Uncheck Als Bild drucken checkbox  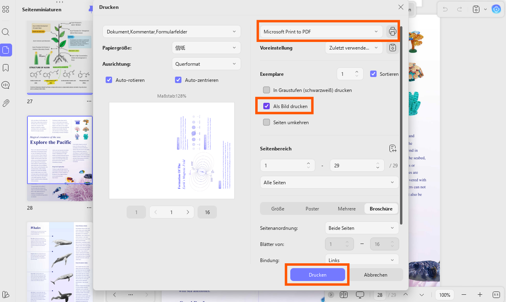point(266,106)
